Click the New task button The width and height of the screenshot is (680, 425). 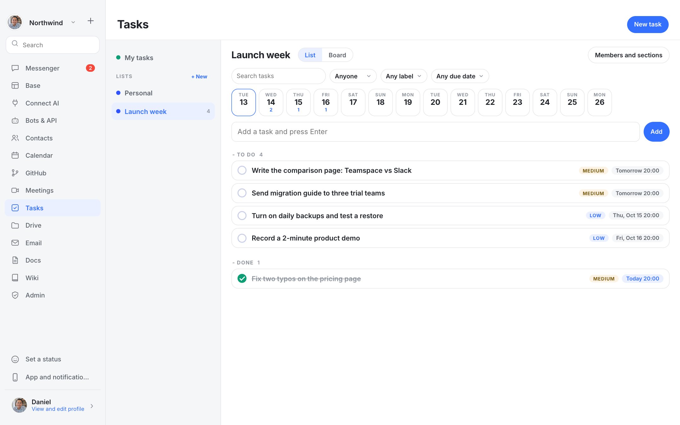point(648,25)
